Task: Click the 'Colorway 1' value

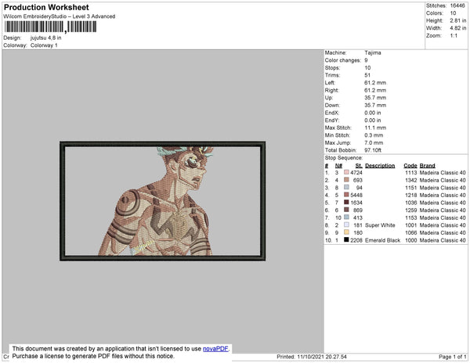Action: click(x=44, y=45)
